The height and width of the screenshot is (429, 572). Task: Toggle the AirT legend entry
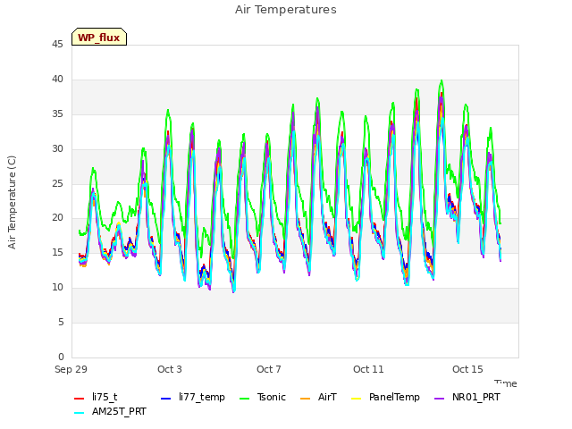pos(318,397)
